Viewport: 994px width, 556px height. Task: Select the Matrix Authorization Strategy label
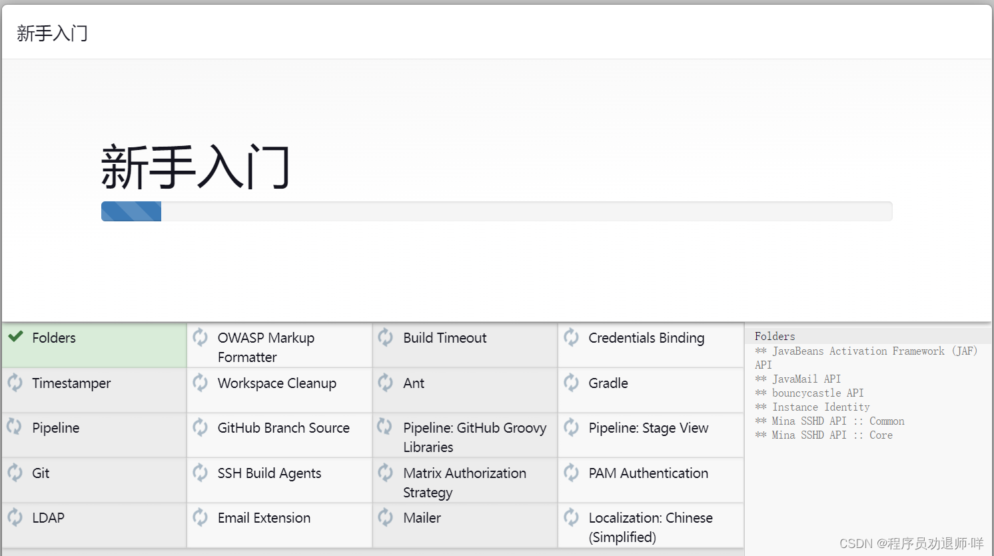click(x=465, y=483)
